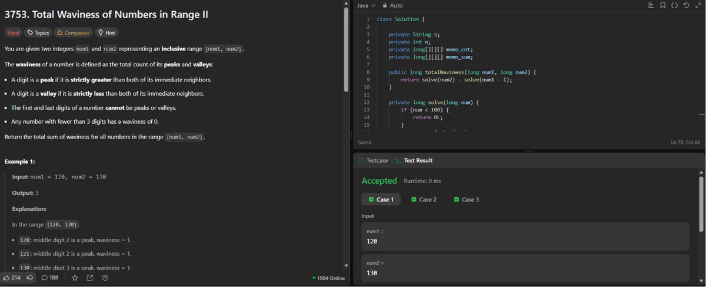The height and width of the screenshot is (287, 706).
Task: Reset code with the undo arrow icon
Action: 686,5
